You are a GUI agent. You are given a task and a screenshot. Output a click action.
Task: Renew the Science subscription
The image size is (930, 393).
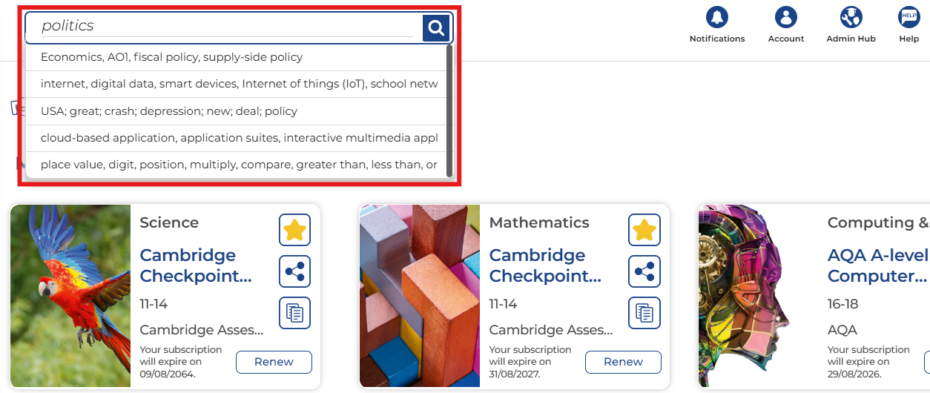[x=274, y=362]
